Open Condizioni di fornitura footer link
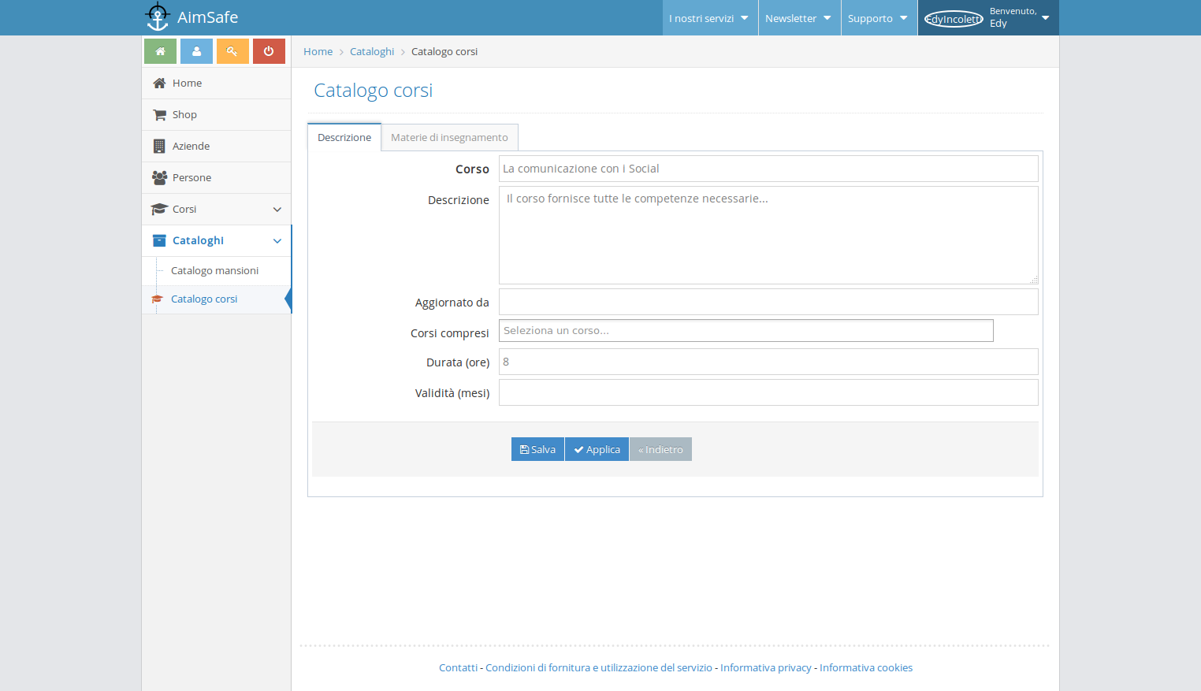The height and width of the screenshot is (691, 1201). (599, 667)
